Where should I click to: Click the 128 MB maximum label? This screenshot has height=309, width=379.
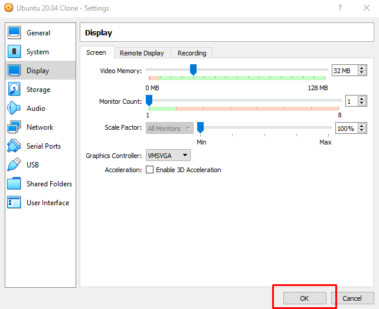point(318,88)
